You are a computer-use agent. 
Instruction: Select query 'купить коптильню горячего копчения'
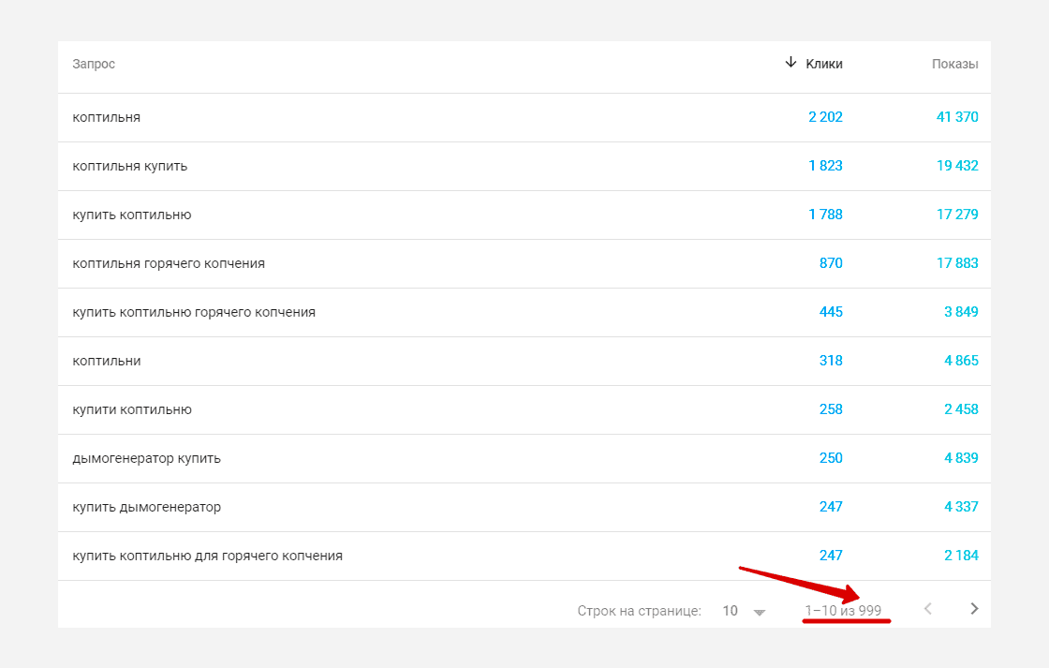[194, 313]
